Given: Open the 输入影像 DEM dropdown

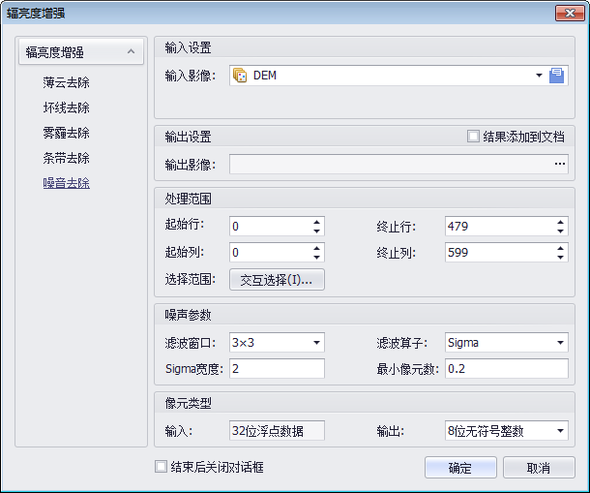Looking at the screenshot, I should [539, 76].
